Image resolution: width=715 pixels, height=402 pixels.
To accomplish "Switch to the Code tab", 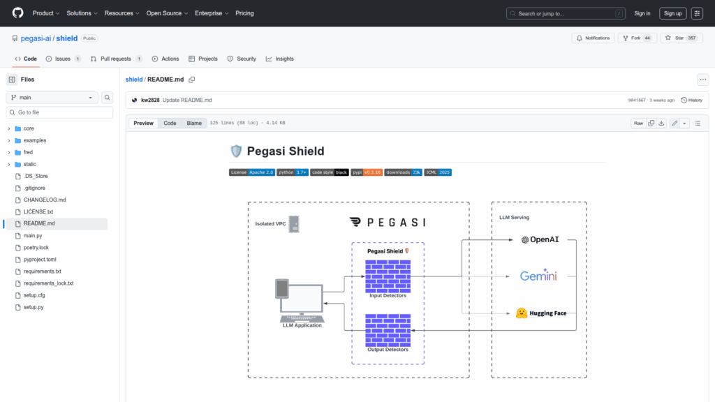I will pyautogui.click(x=26, y=59).
